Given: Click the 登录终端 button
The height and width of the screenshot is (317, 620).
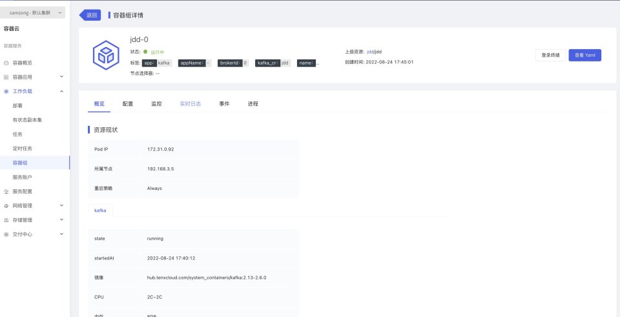Looking at the screenshot, I should (550, 56).
